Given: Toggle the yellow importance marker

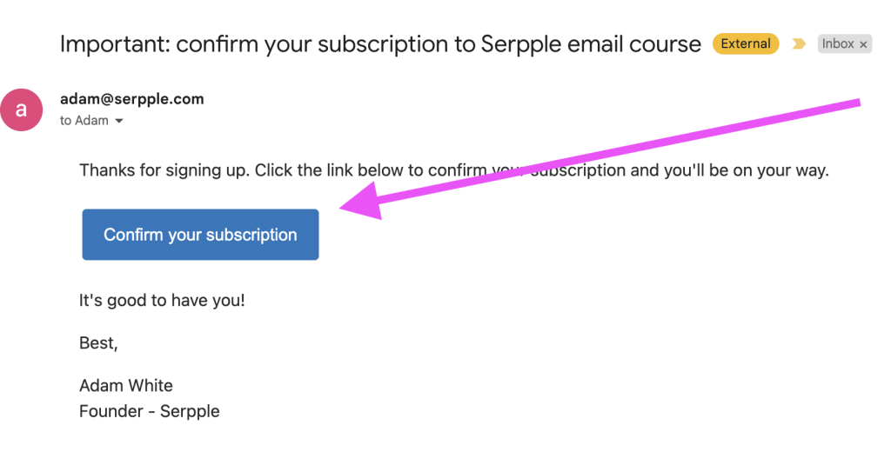Looking at the screenshot, I should tap(799, 44).
